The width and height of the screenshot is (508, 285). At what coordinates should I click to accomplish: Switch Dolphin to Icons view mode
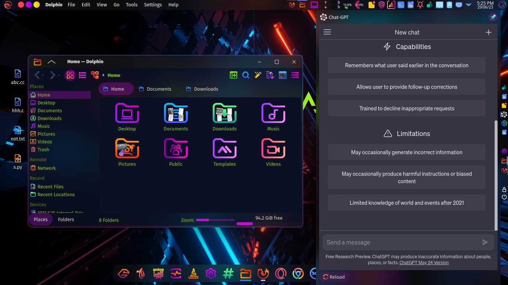70,75
